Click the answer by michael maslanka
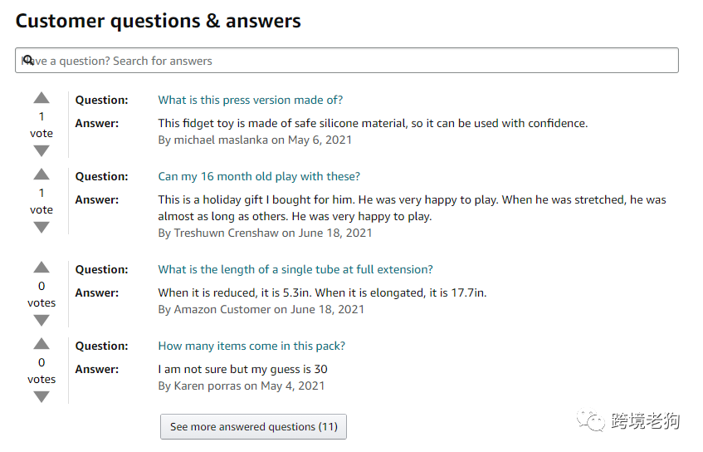 point(373,123)
